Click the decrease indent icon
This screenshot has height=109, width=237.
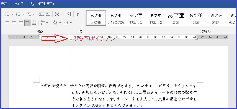pos(42,14)
